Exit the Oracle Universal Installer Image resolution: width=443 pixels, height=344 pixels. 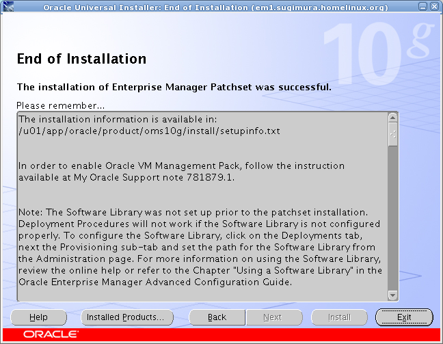click(404, 317)
